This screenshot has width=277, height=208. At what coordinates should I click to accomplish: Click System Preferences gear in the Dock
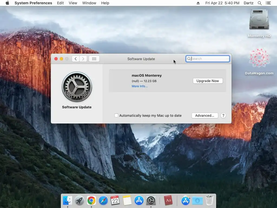point(151,200)
